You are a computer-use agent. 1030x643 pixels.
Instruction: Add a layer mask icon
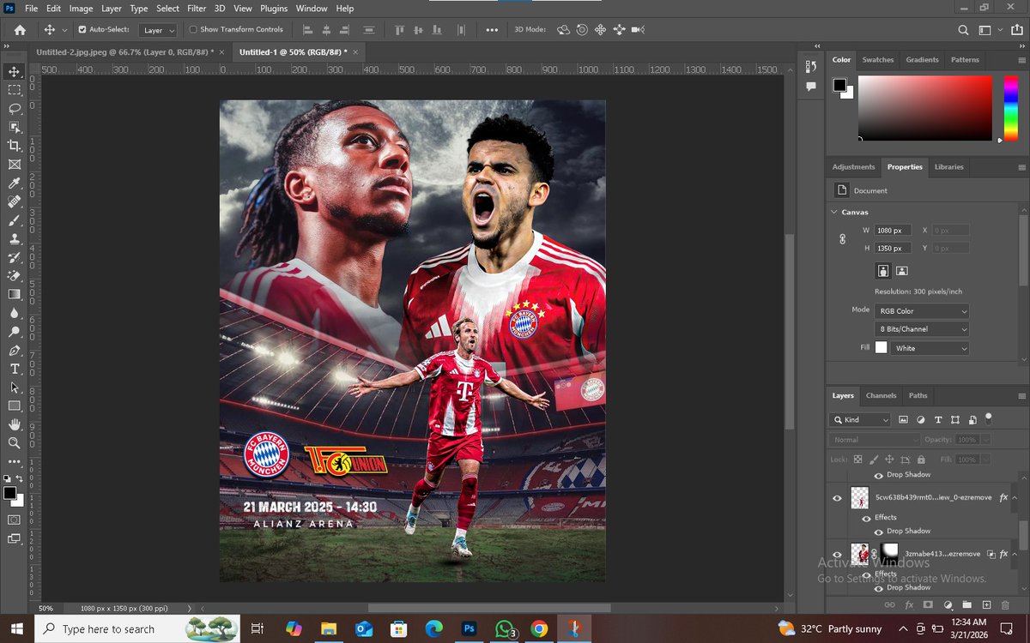coord(928,605)
